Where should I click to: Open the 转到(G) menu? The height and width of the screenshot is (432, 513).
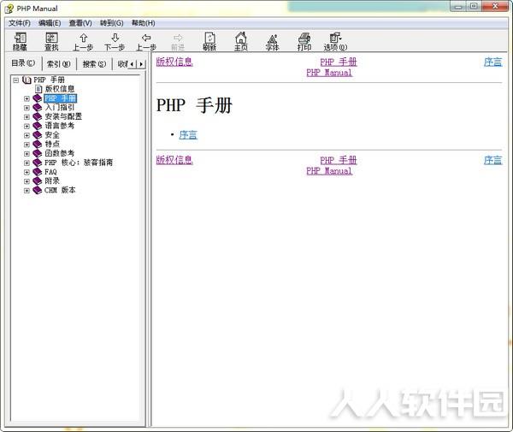coord(111,23)
